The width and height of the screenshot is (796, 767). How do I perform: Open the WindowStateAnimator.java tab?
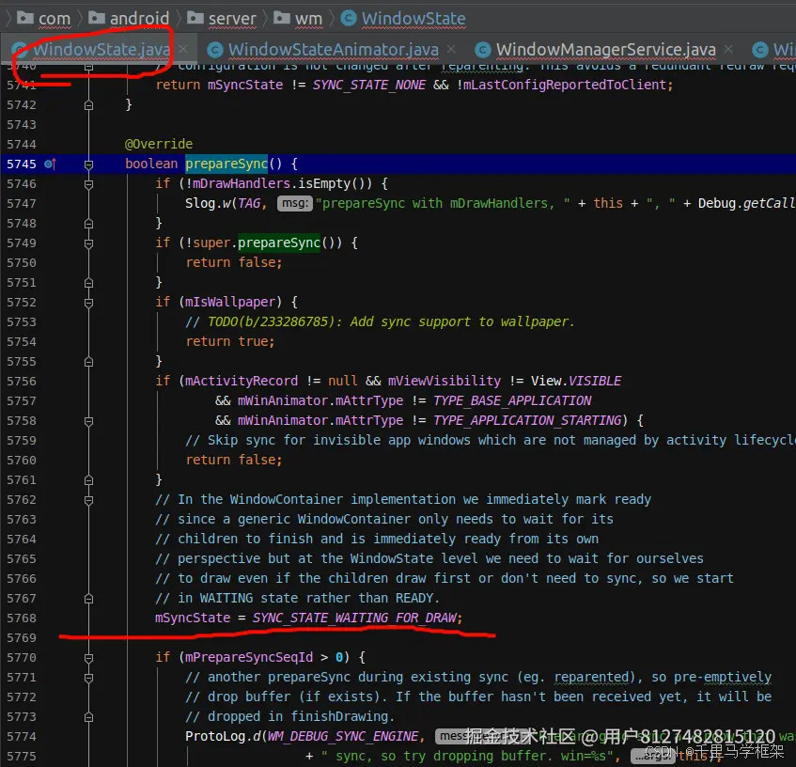pyautogui.click(x=333, y=49)
